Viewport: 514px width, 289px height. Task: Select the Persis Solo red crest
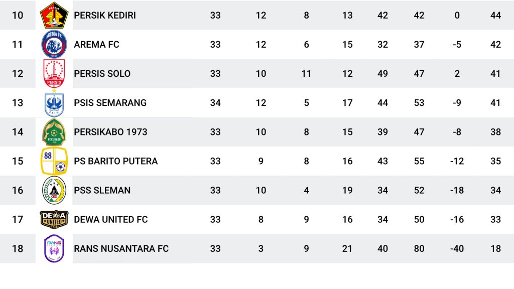click(x=54, y=74)
